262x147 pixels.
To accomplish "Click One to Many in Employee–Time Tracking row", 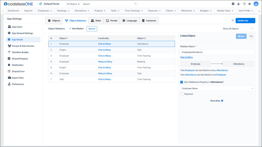I will [x=104, y=56].
